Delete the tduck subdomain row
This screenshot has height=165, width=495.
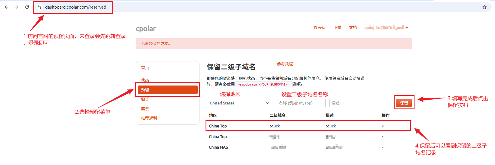[383, 126]
